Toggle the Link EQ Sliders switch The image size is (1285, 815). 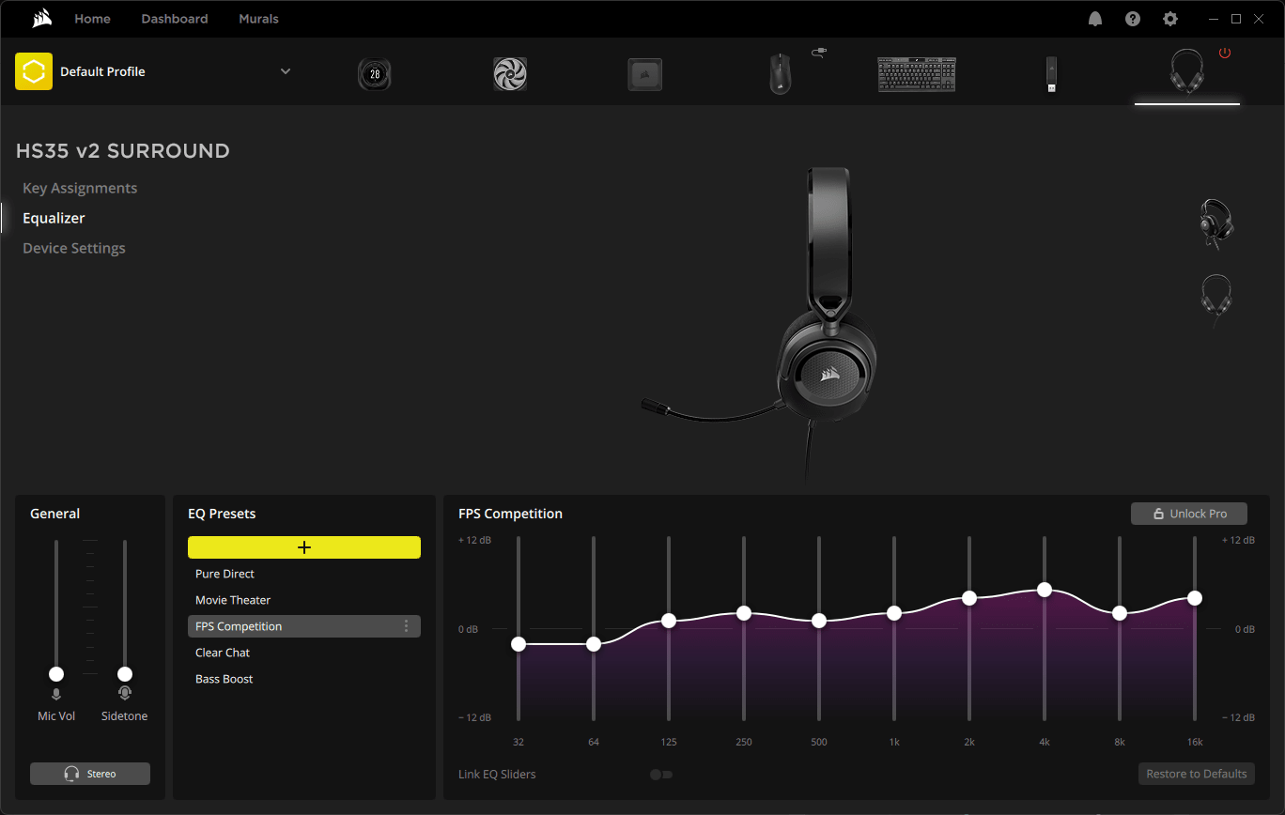point(661,775)
